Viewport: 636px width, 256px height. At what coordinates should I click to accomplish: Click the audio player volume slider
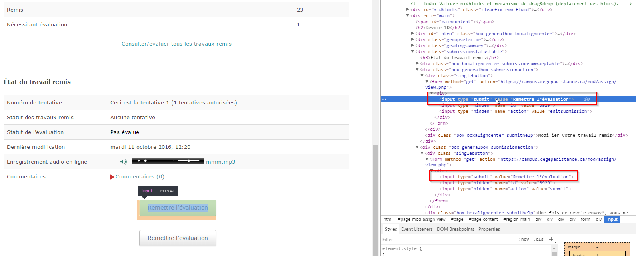[x=188, y=161]
